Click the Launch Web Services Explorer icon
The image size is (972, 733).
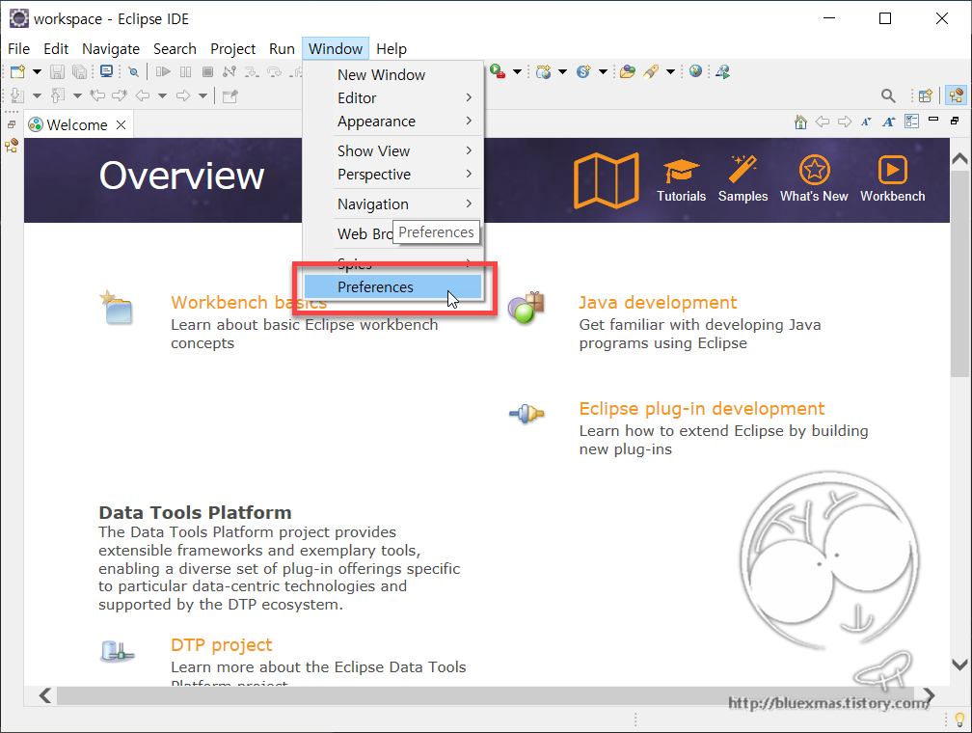pos(722,72)
